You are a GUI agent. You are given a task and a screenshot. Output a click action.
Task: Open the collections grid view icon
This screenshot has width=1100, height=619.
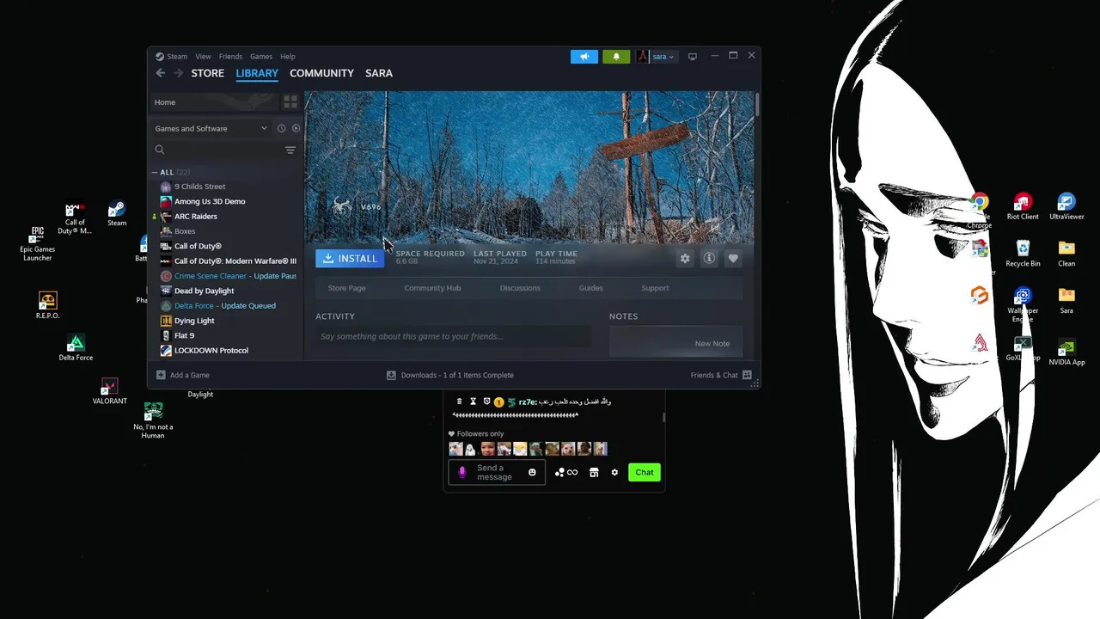click(290, 101)
